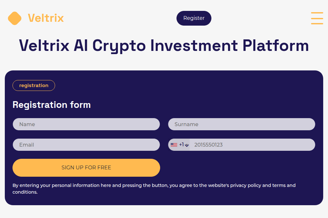This screenshot has width=328, height=218.
Task: Open the hamburger navigation menu
Action: pyautogui.click(x=317, y=18)
